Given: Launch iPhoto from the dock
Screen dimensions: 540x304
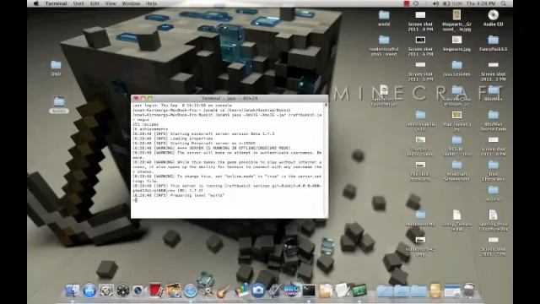Looking at the screenshot, I should click(x=174, y=290).
